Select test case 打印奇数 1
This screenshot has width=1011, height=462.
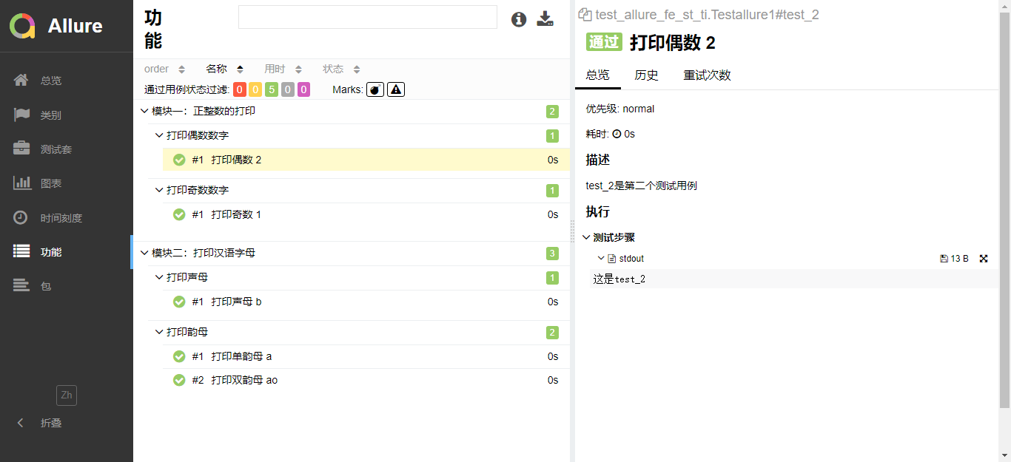[366, 214]
